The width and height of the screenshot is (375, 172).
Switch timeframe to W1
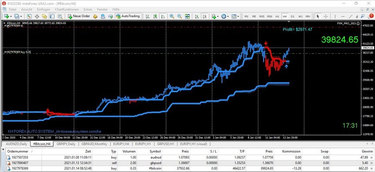[301, 16]
